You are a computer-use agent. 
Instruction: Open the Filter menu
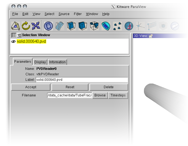pyautogui.click(x=78, y=14)
